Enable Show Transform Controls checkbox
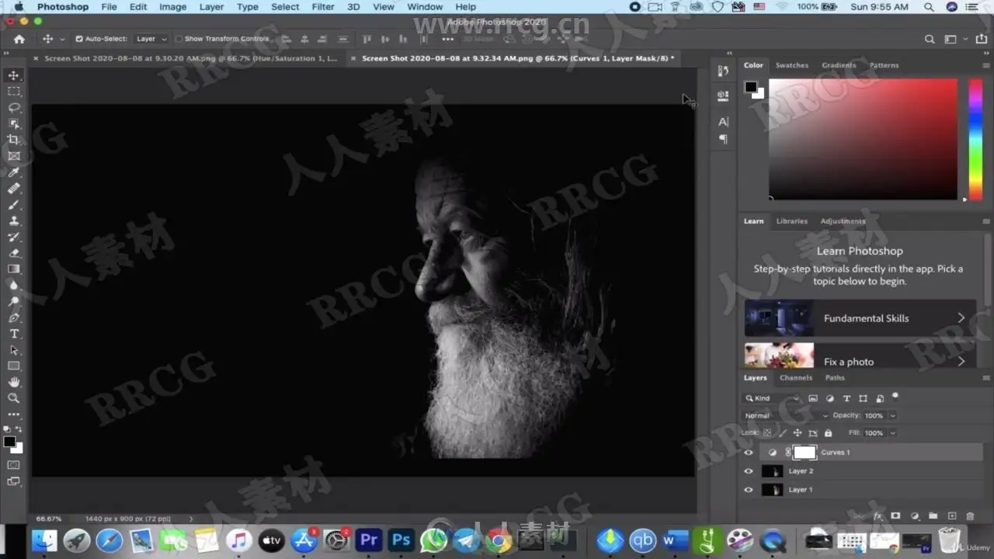 (179, 39)
